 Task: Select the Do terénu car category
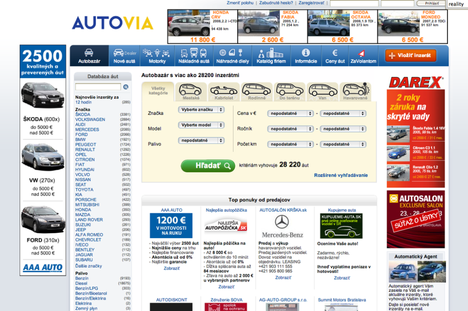point(289,92)
